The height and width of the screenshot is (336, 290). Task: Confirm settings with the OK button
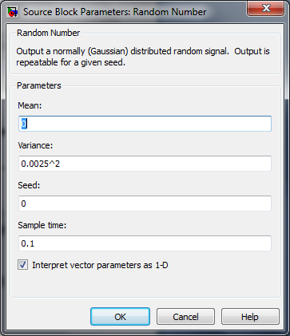click(120, 317)
